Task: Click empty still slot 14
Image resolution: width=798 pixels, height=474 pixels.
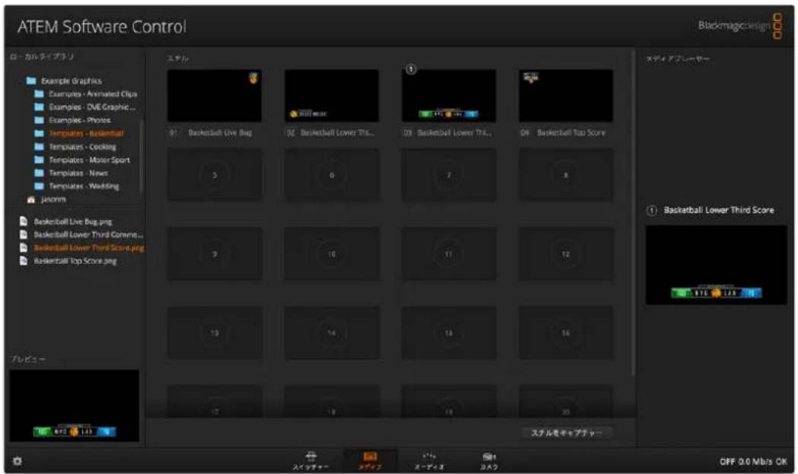Action: (x=331, y=333)
